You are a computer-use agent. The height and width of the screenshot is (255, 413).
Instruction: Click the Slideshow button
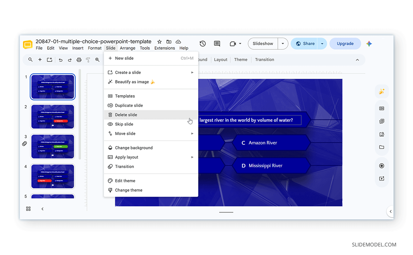[263, 44]
